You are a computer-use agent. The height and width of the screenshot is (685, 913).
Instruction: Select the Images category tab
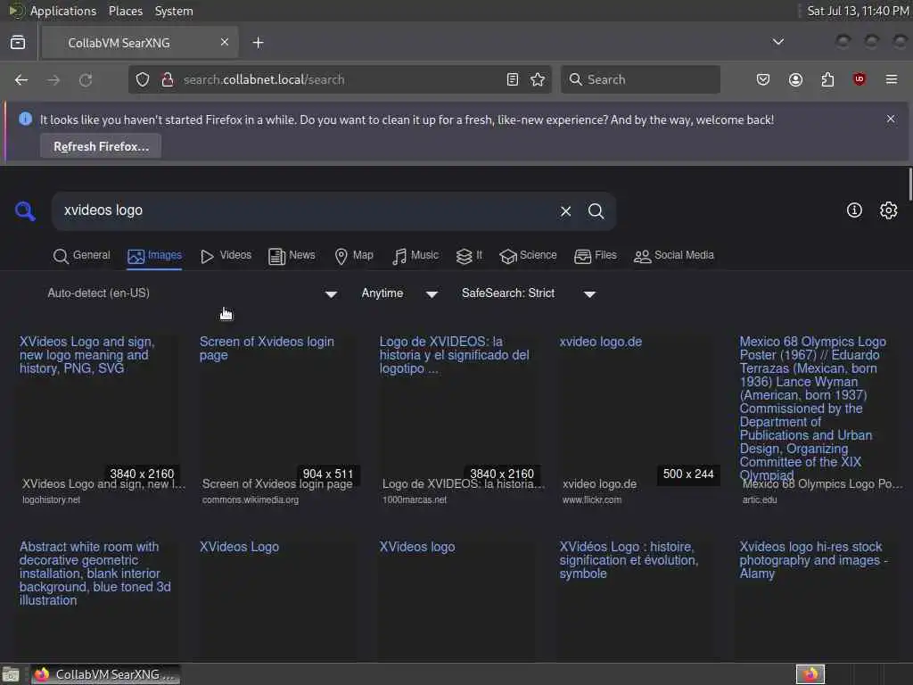point(155,256)
